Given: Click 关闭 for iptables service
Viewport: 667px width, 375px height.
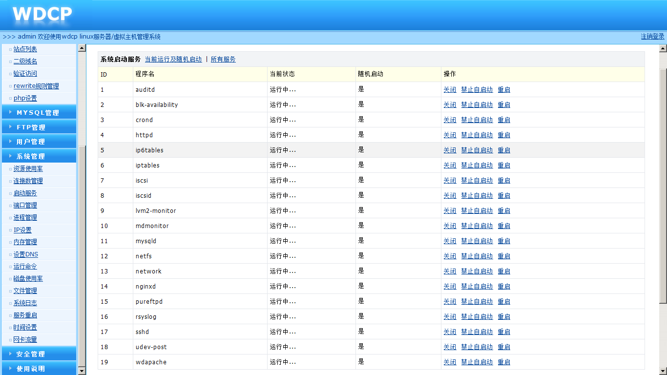Looking at the screenshot, I should click(450, 166).
